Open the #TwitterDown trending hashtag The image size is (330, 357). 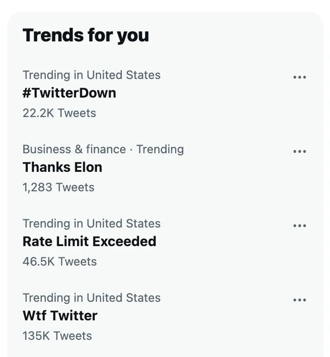point(69,93)
